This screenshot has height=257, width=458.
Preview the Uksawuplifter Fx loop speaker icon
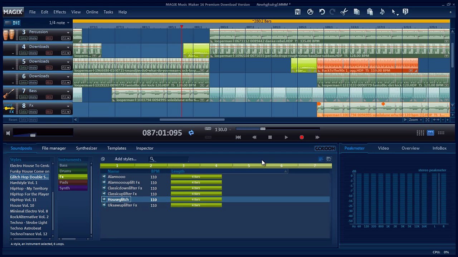pos(104,205)
